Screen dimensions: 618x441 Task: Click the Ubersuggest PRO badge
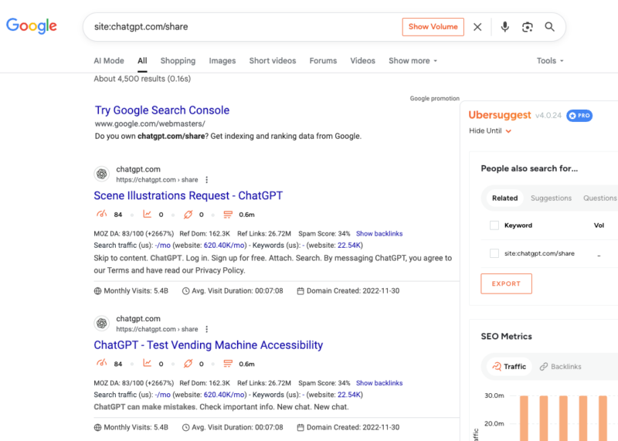click(579, 115)
